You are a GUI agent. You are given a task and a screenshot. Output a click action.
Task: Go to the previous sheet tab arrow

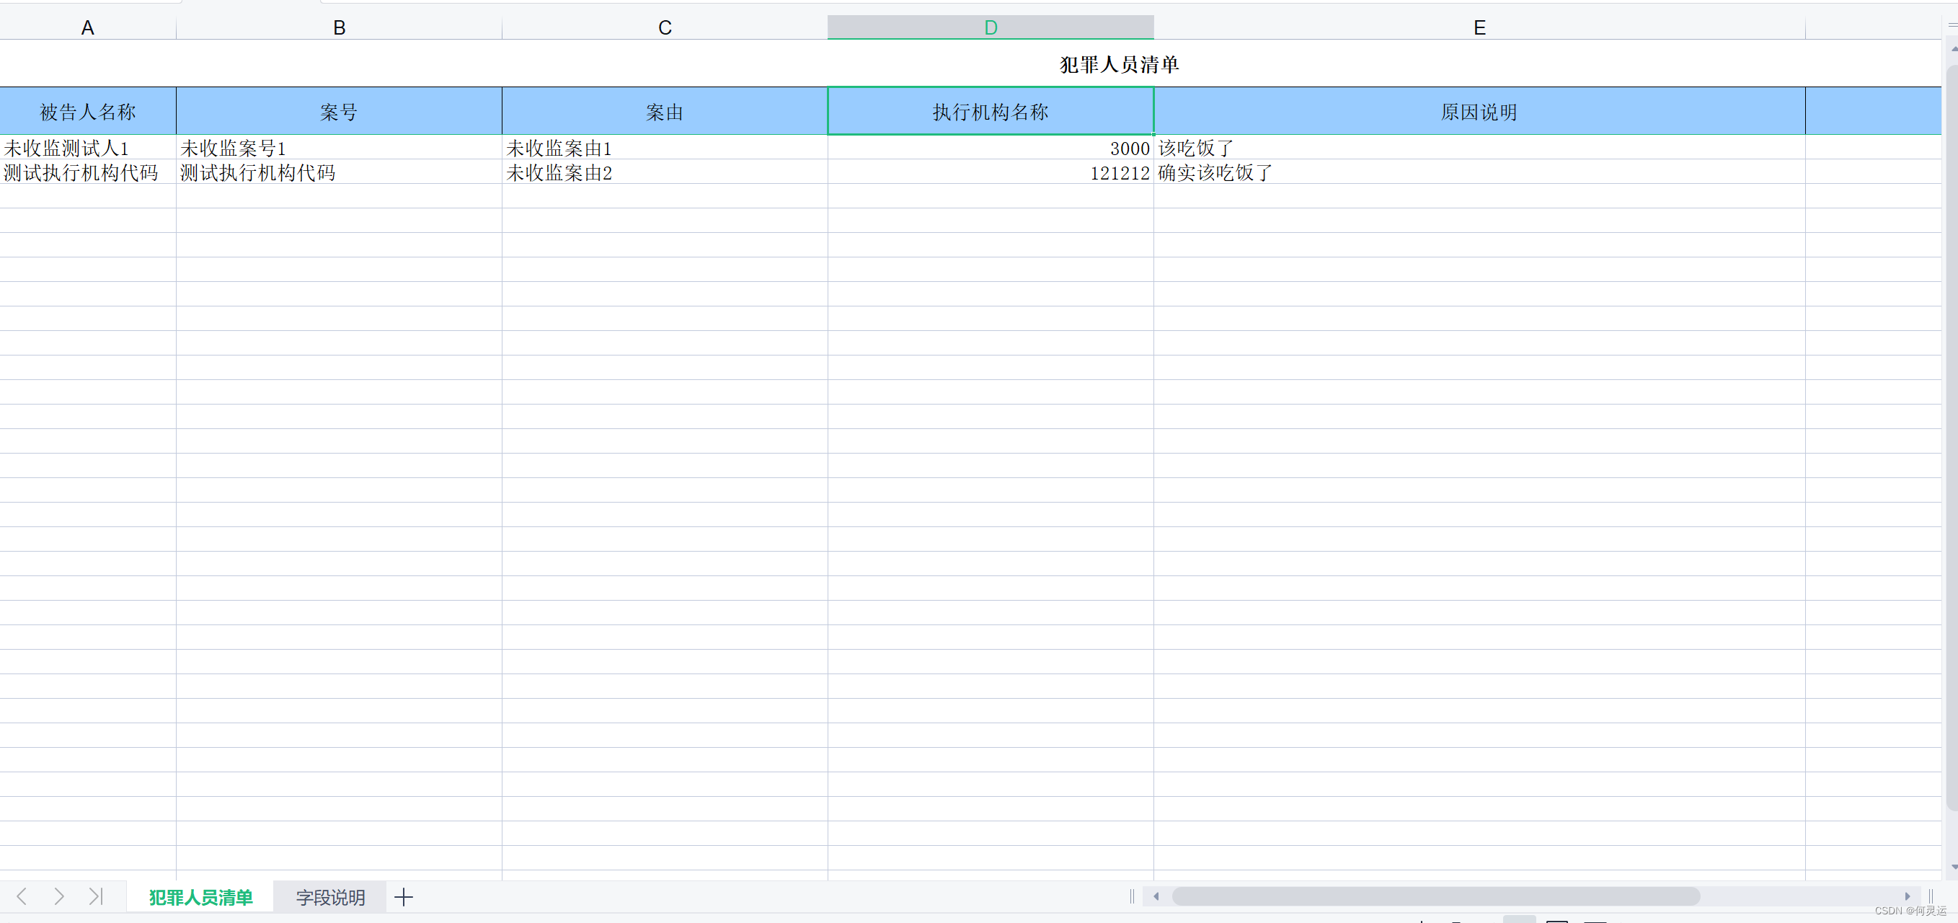pos(22,896)
